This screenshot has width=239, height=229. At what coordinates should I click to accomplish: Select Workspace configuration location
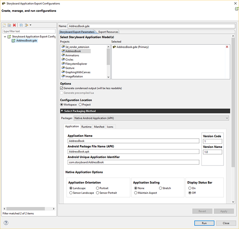point(61,104)
